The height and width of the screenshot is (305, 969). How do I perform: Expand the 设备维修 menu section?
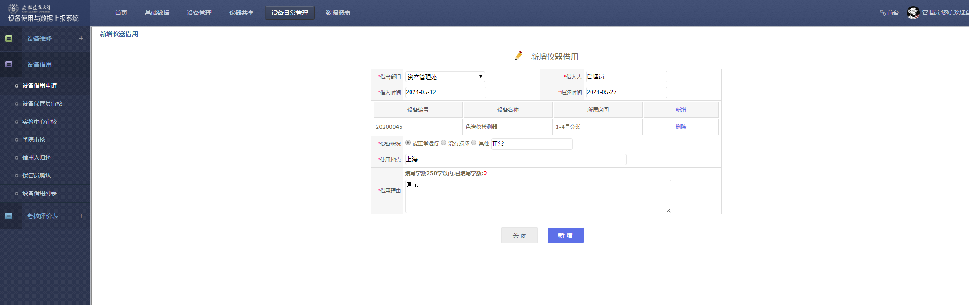click(81, 39)
